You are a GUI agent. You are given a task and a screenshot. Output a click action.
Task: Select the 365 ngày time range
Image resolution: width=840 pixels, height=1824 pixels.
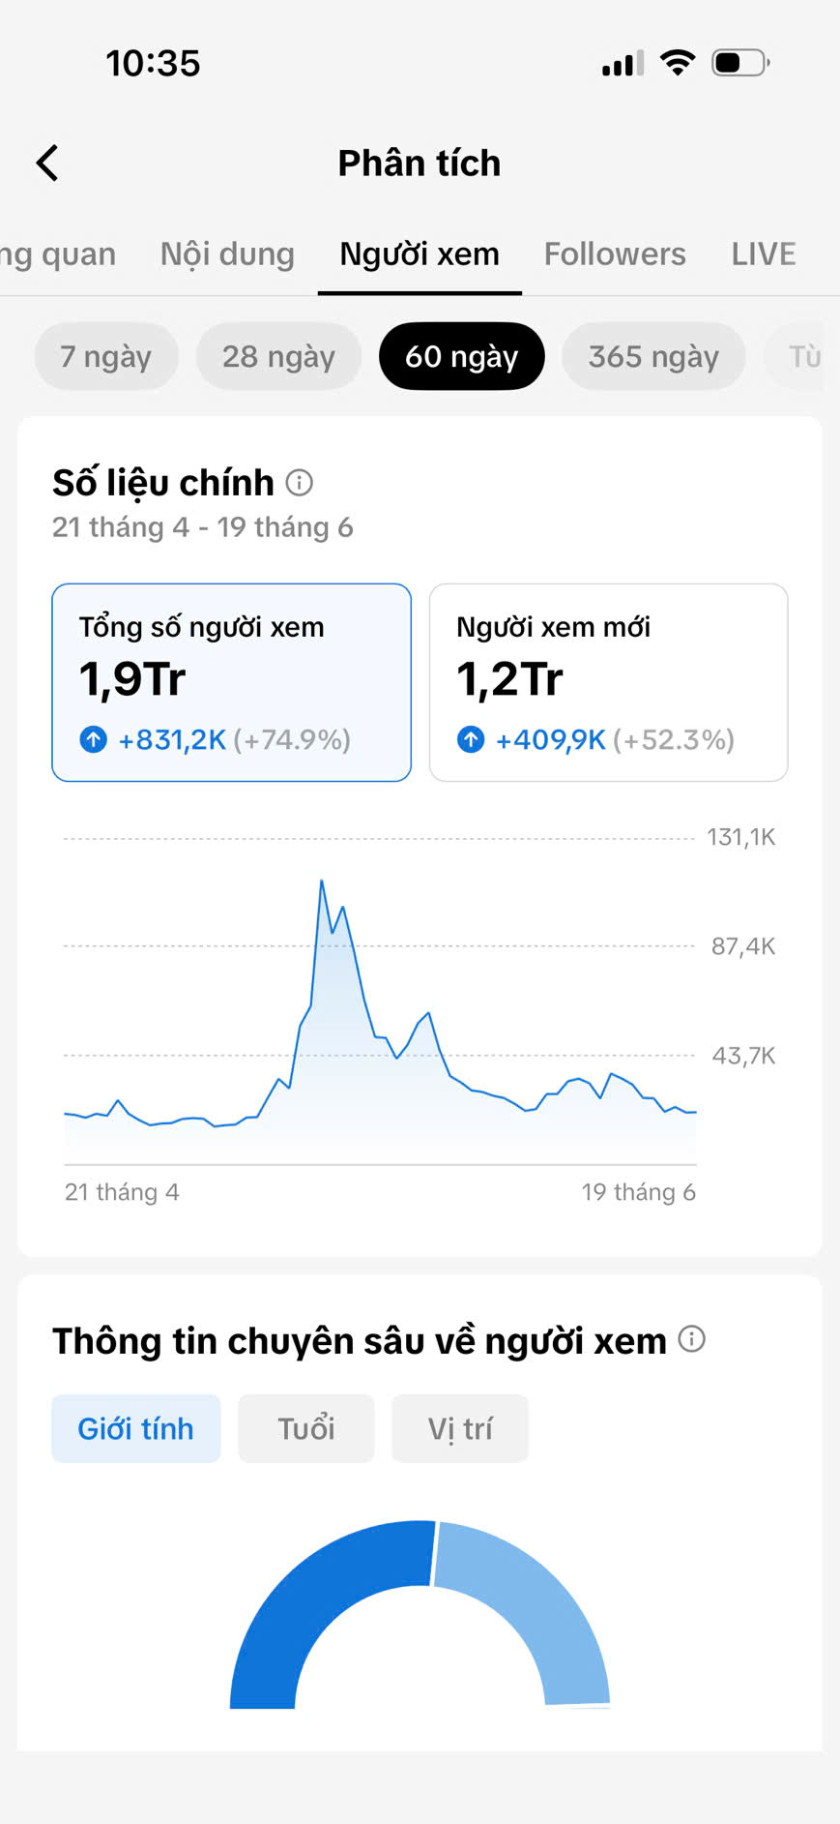[653, 356]
